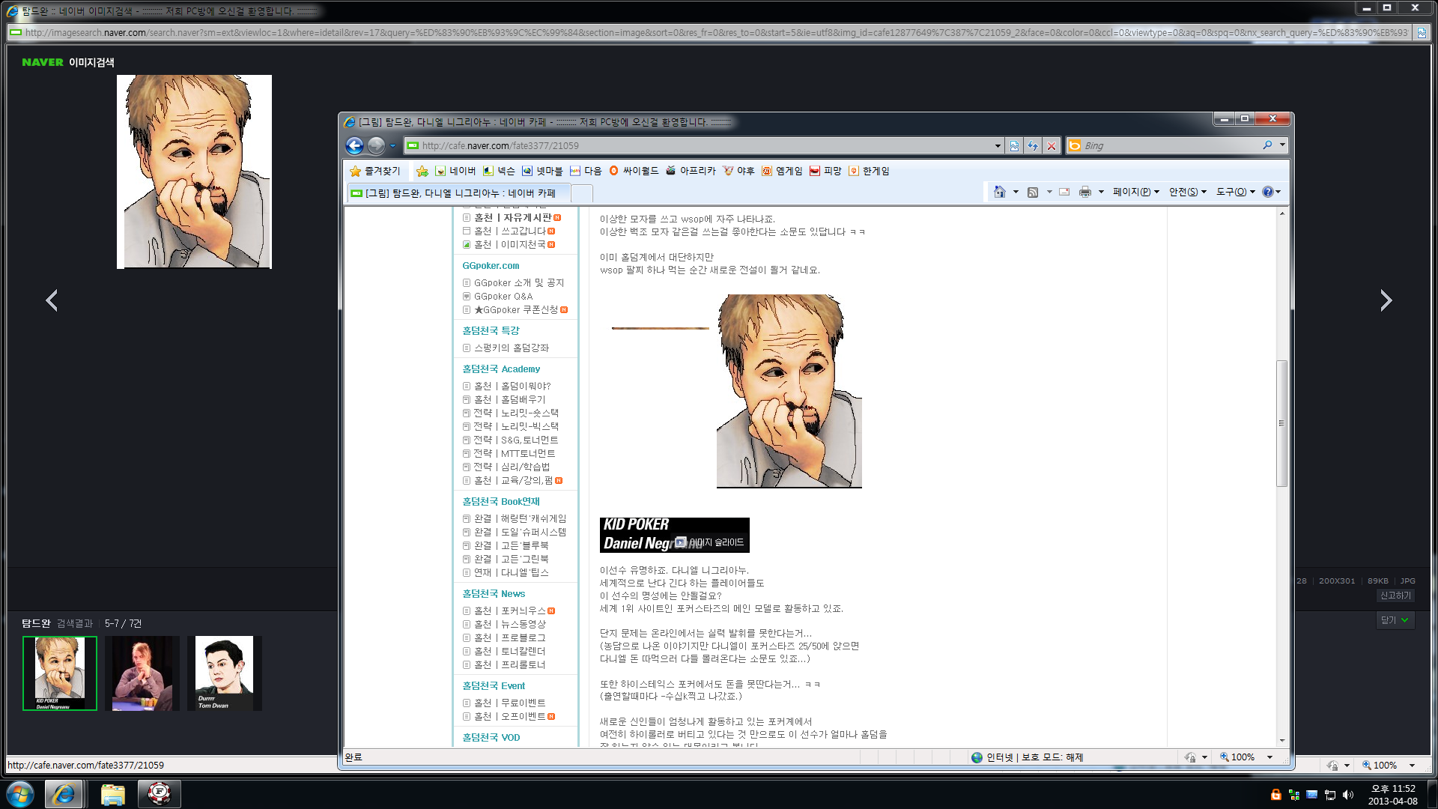Open the Windows Start menu
This screenshot has height=809, width=1438.
pyautogui.click(x=20, y=794)
